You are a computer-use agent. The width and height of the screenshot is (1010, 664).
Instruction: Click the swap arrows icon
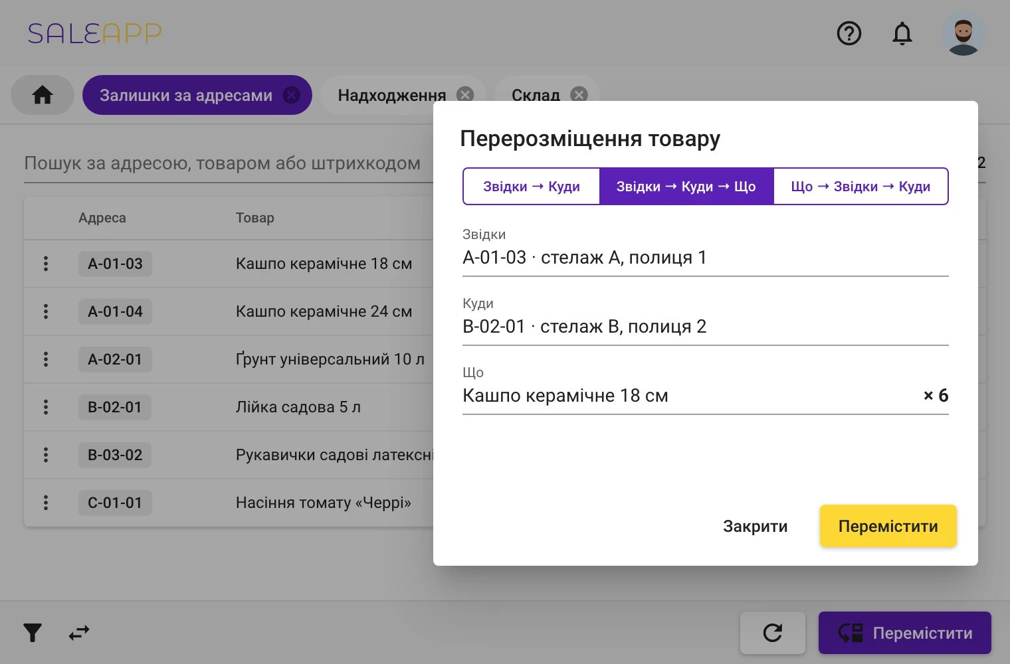tap(79, 633)
